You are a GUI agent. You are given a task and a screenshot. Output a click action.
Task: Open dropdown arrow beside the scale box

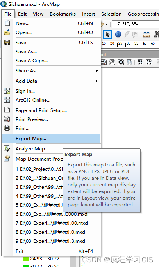pos(107,24)
